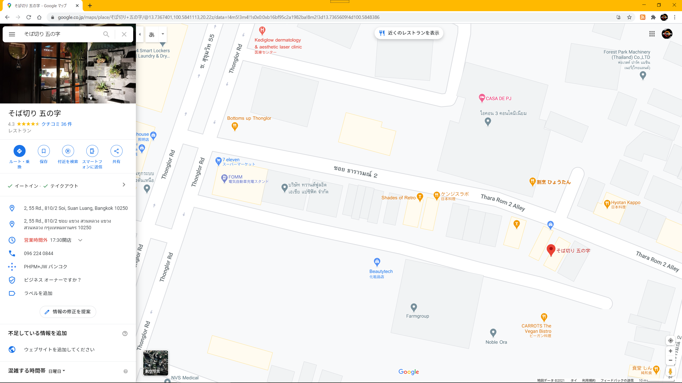The width and height of the screenshot is (682, 383).
Task: Open the hamburger menu in search box
Action: [x=12, y=34]
